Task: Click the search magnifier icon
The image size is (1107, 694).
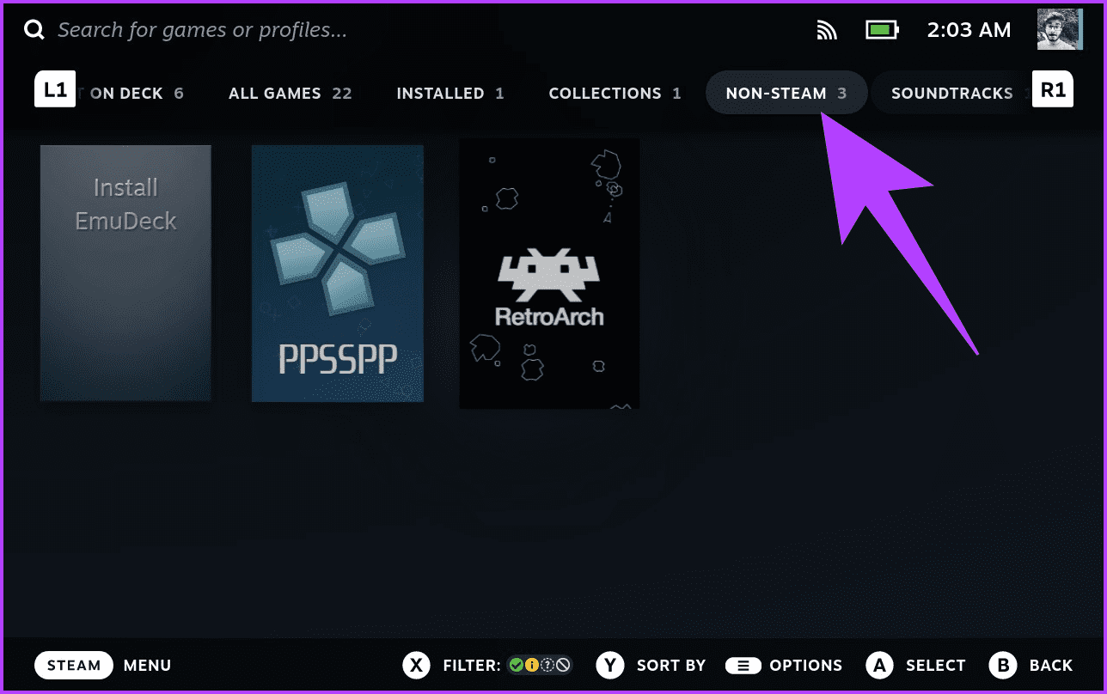Action: pyautogui.click(x=34, y=31)
